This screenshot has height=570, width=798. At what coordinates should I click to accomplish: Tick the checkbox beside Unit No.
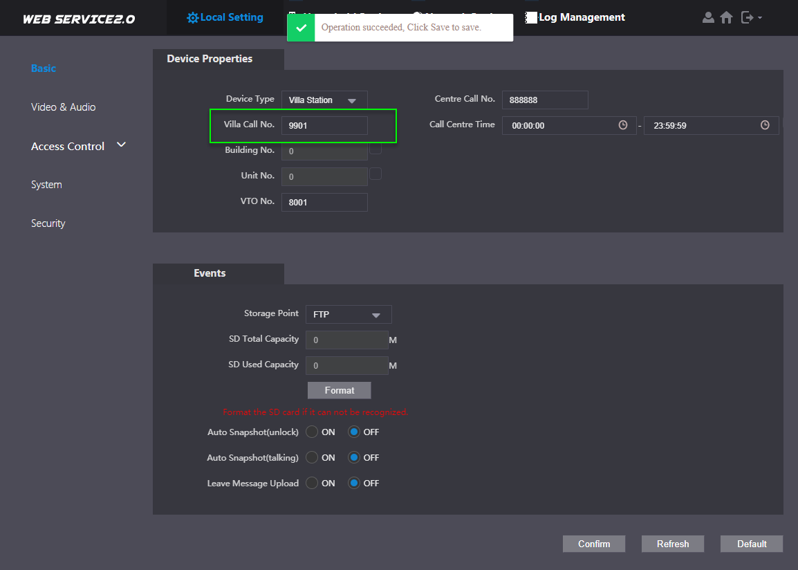click(375, 174)
